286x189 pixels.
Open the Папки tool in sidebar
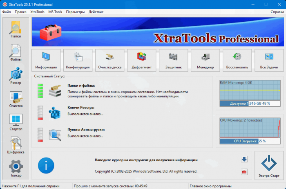click(16, 29)
